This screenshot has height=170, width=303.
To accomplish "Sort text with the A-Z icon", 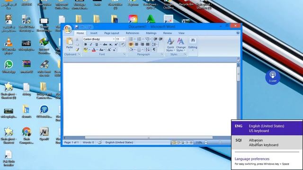I will (x=148, y=50).
